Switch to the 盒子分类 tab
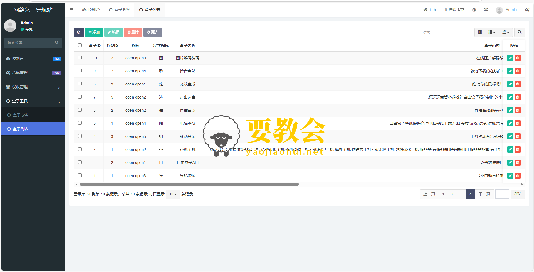This screenshot has width=534, height=272. point(119,10)
